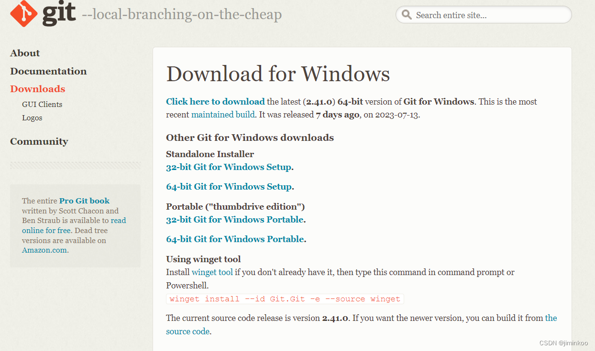Image resolution: width=595 pixels, height=351 pixels.
Task: Open the Documentation section
Action: pos(48,71)
